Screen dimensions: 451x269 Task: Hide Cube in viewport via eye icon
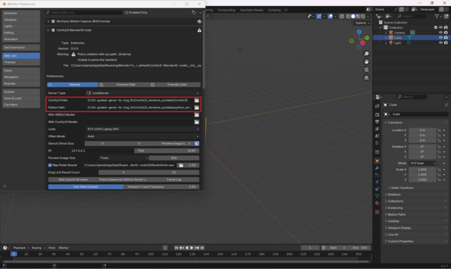click(440, 38)
